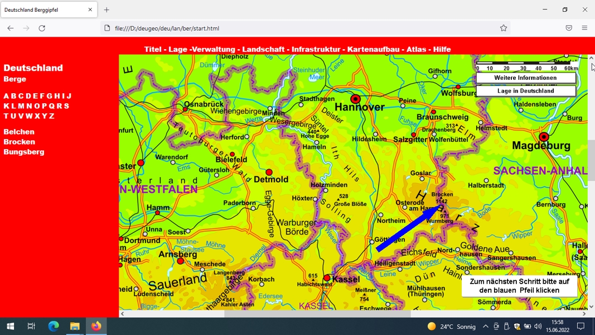
Task: Click the Lage in Deutschland button
Action: [x=525, y=91]
